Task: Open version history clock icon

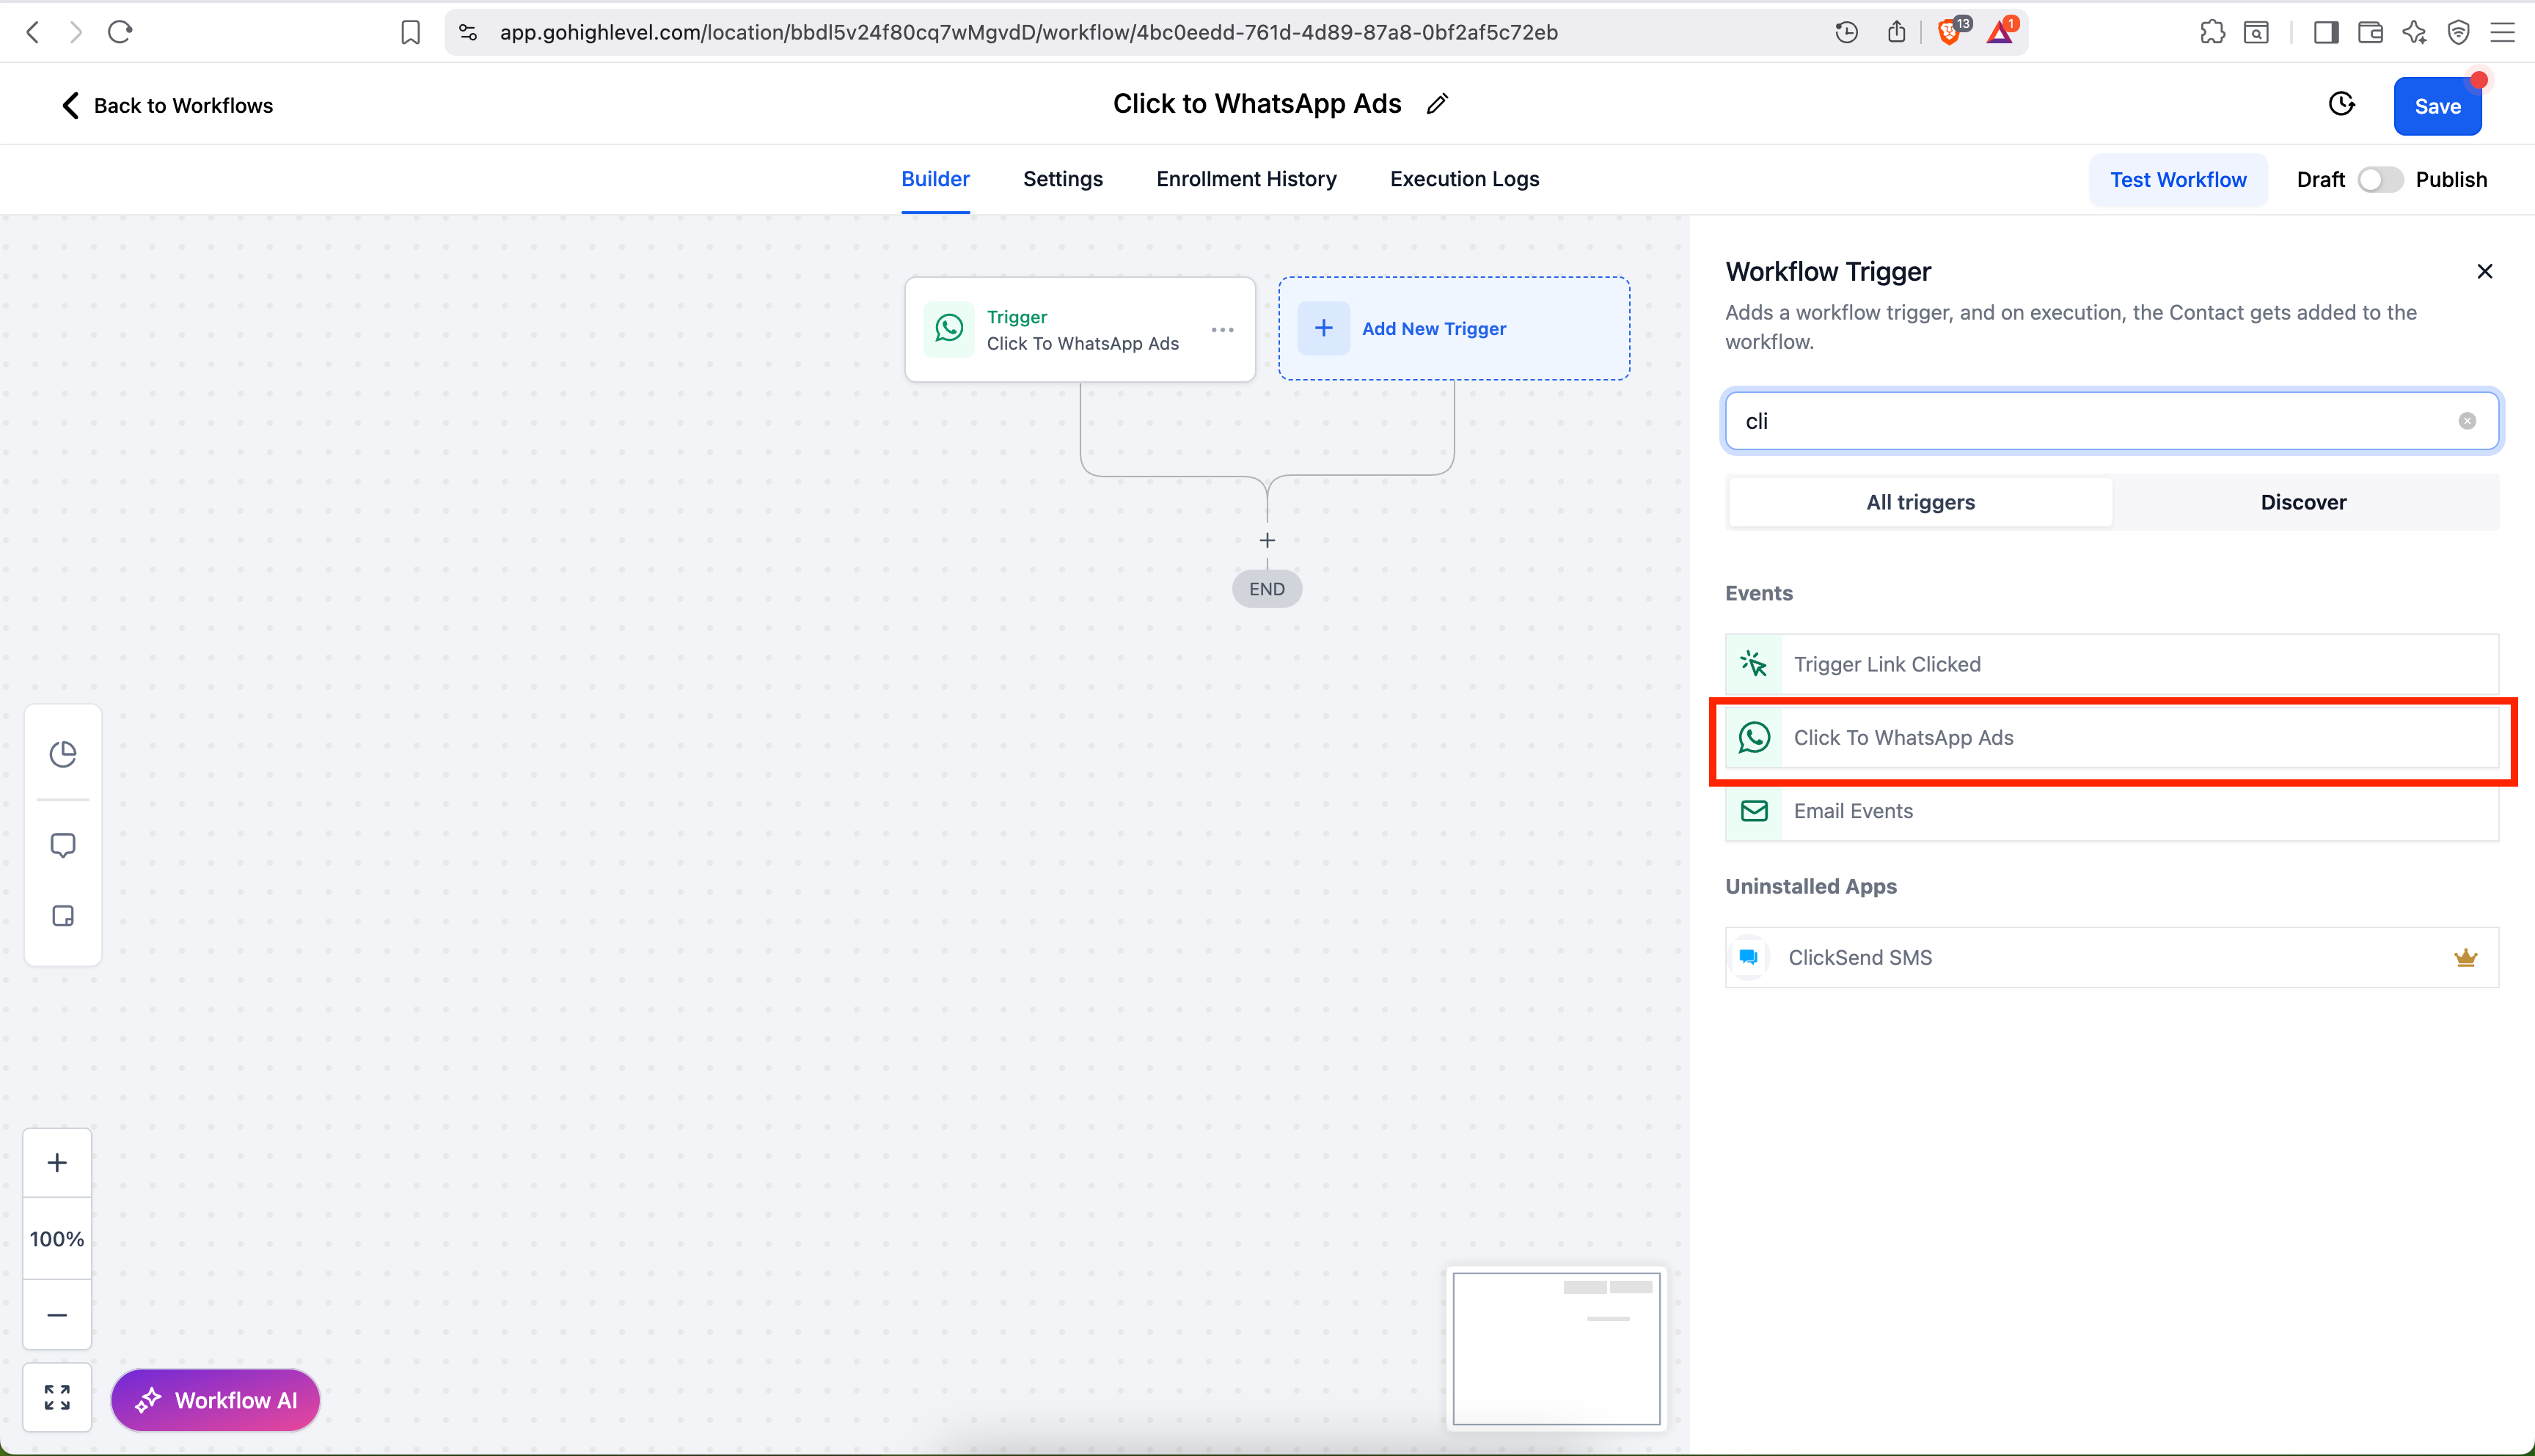Action: click(x=2342, y=104)
